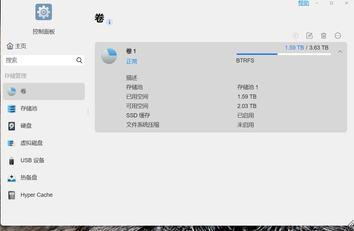Click the 已用空间 label
354x231 pixels.
(x=137, y=97)
